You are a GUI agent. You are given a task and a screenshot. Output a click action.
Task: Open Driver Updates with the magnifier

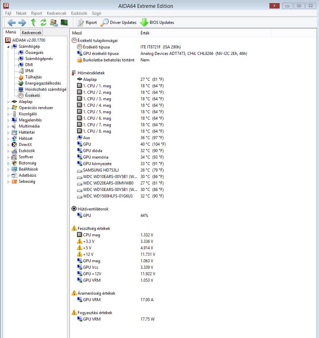coord(119,23)
